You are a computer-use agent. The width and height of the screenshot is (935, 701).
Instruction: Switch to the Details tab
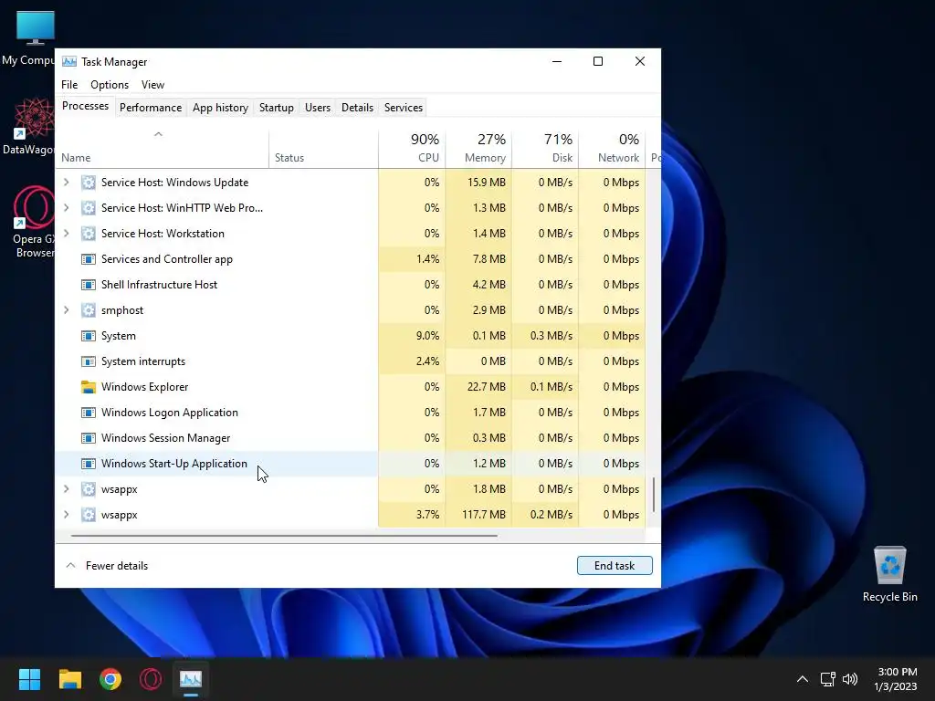click(x=357, y=108)
